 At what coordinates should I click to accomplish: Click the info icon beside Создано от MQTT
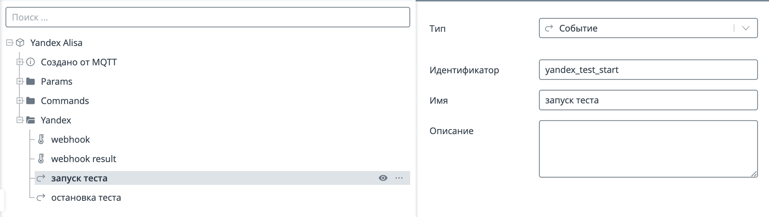30,62
